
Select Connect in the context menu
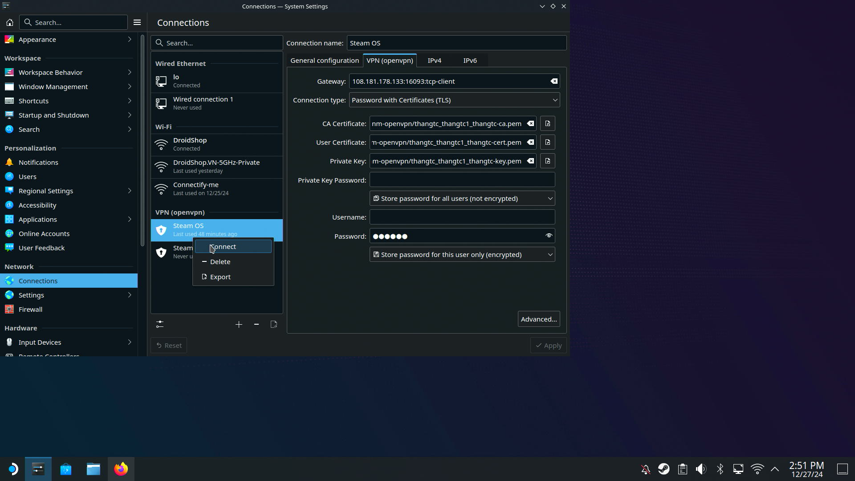tap(233, 247)
